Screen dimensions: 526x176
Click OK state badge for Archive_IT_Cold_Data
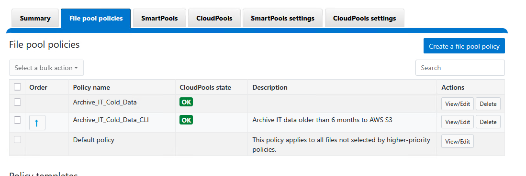pos(186,102)
